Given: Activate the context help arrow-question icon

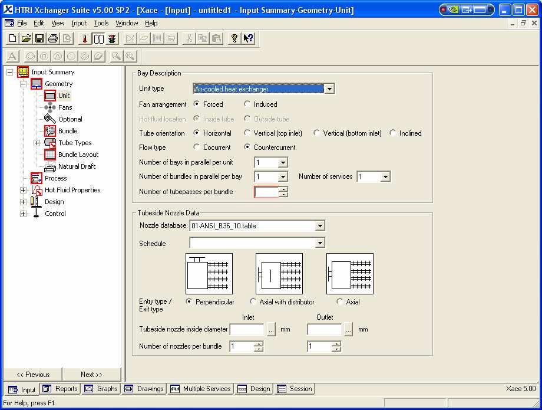Looking at the screenshot, I should 248,38.
